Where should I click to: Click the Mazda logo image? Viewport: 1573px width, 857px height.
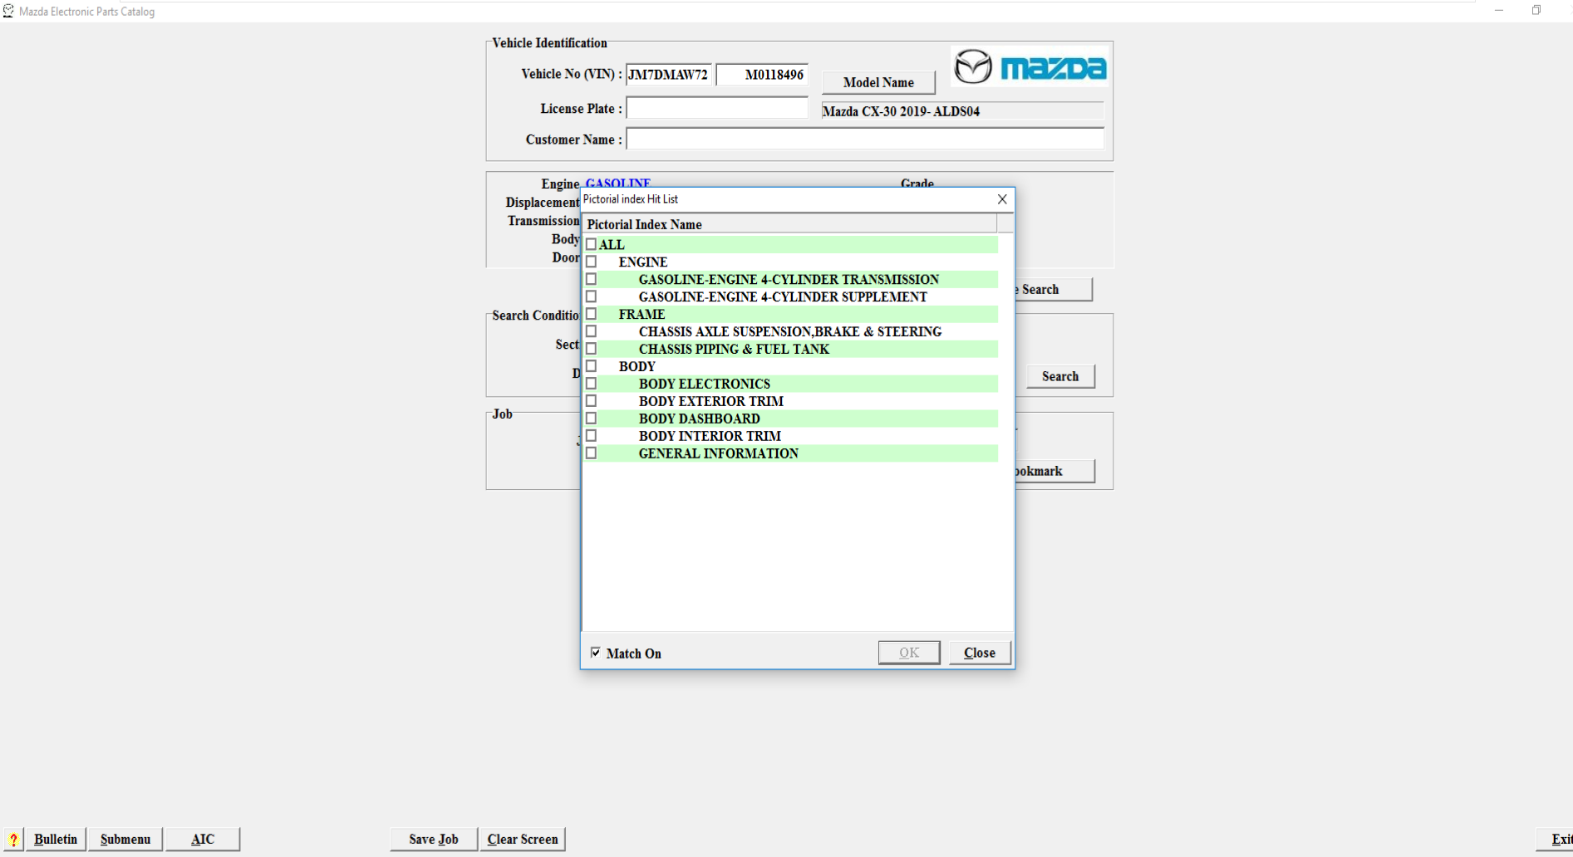1030,66
